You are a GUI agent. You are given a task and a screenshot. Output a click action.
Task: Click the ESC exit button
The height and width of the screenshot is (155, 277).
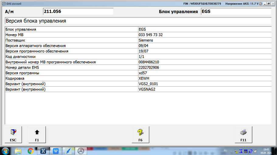click(x=13, y=135)
